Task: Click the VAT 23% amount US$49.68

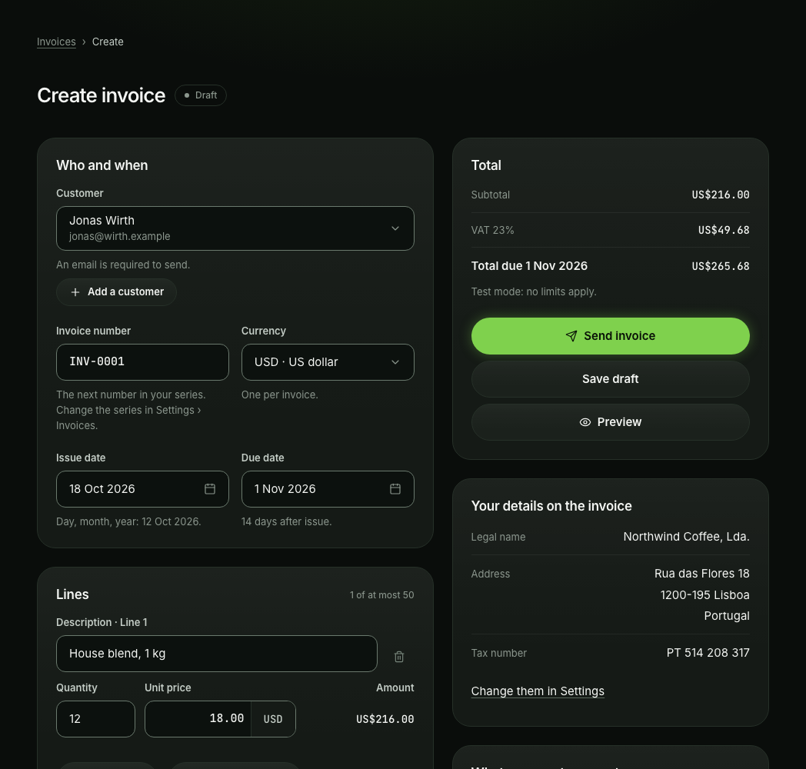Action: 723,230
